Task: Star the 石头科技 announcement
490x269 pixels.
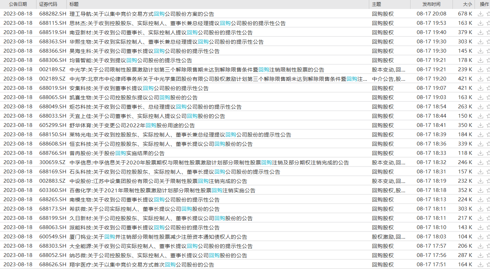Action: coord(488,172)
